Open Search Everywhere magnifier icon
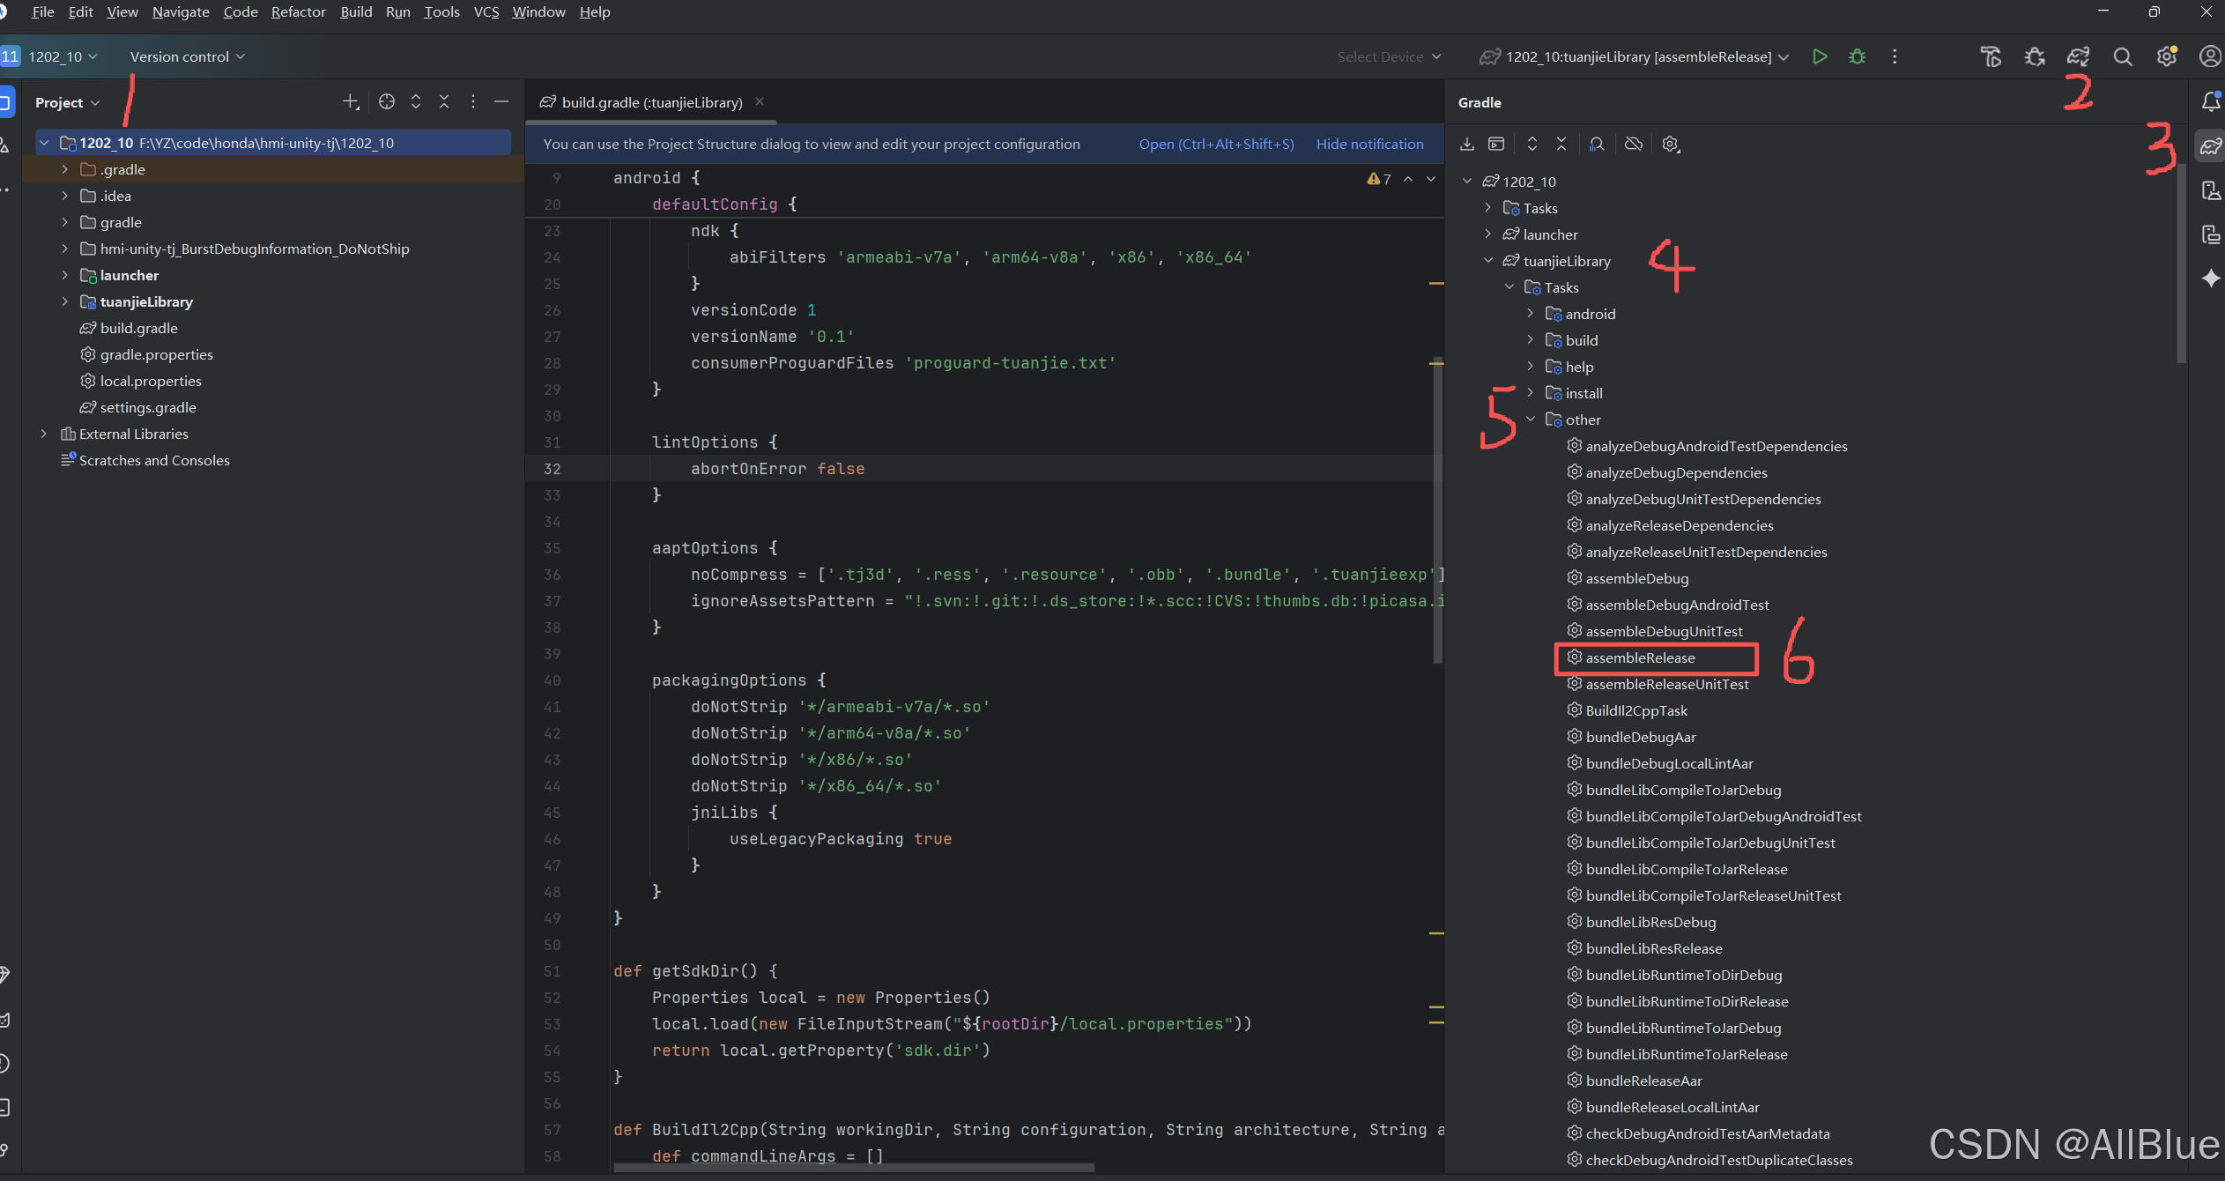The height and width of the screenshot is (1181, 2225). 2122,56
